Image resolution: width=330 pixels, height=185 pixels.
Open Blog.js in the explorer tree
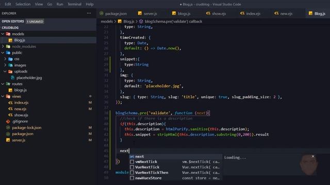coord(20,40)
